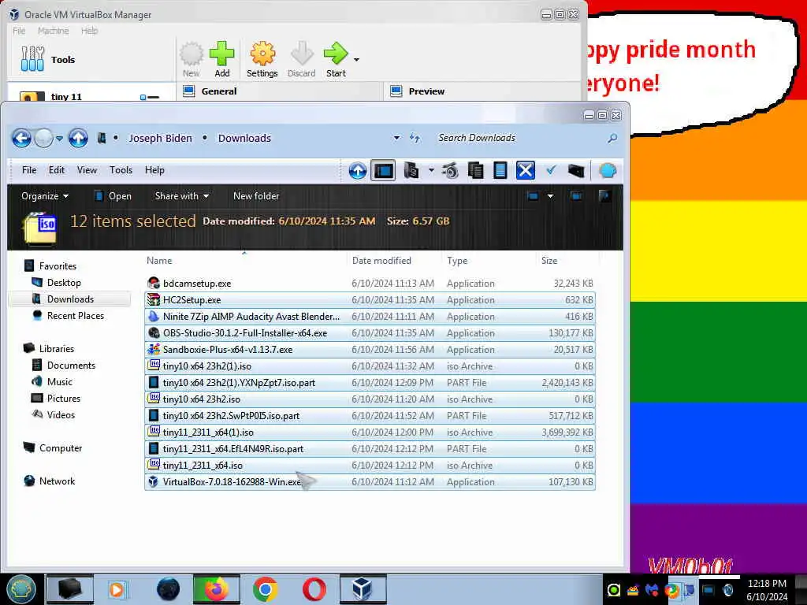Refresh the Downloads folder view

click(x=415, y=138)
